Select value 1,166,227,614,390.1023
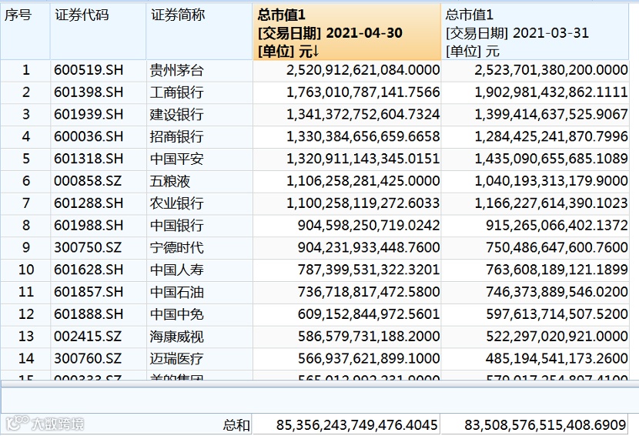Image resolution: width=639 pixels, height=436 pixels. coord(551,203)
